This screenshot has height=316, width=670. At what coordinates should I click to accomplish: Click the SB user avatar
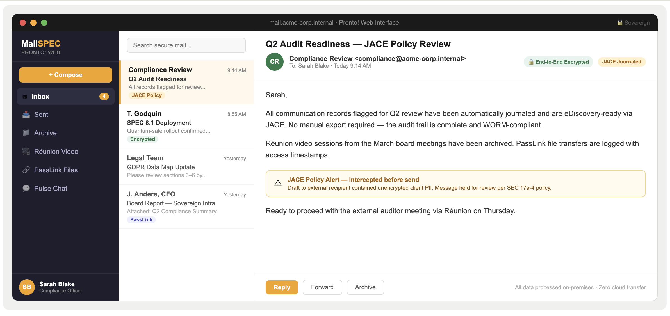(27, 287)
